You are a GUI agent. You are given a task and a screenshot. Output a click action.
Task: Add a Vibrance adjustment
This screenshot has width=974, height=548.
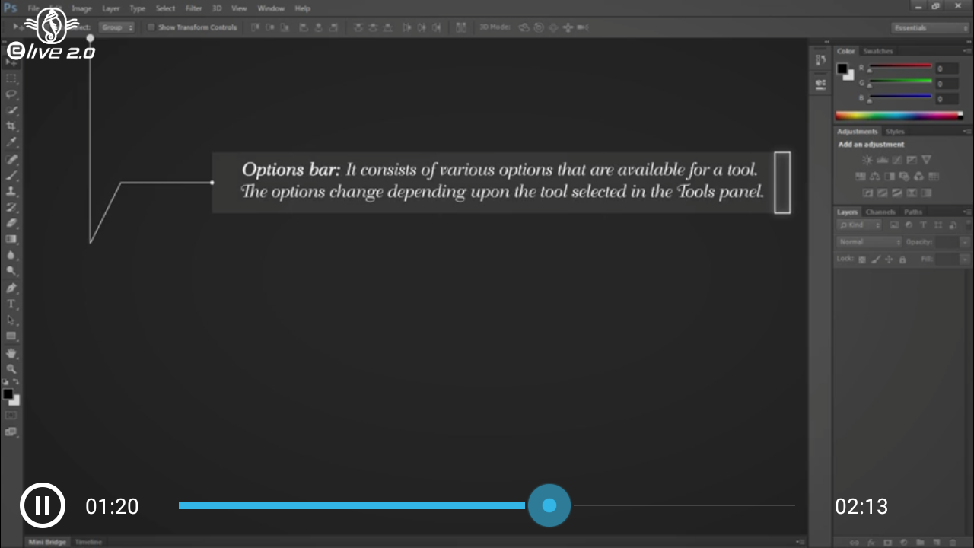click(x=926, y=160)
